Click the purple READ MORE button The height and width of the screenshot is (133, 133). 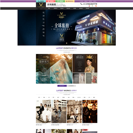tap(62, 86)
